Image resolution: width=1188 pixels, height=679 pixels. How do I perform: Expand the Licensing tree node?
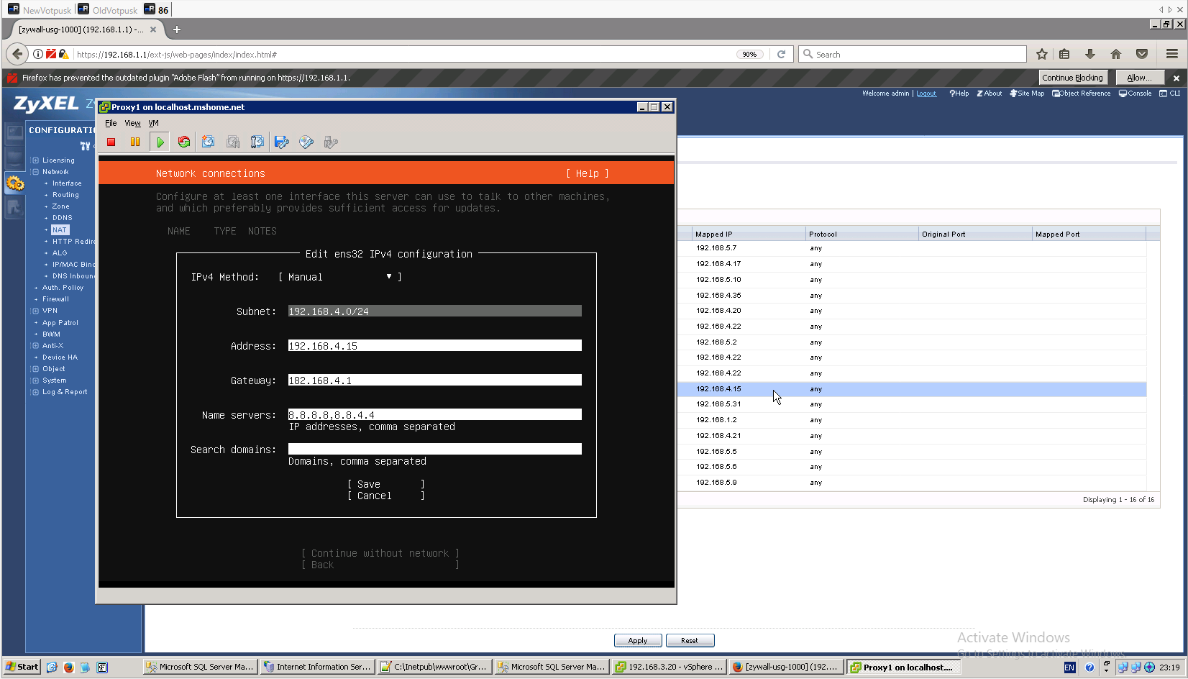35,160
